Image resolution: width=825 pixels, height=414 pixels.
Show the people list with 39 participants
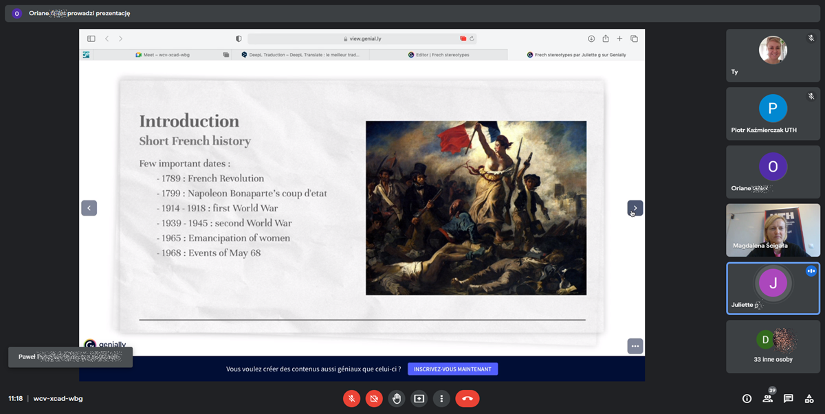(768, 398)
